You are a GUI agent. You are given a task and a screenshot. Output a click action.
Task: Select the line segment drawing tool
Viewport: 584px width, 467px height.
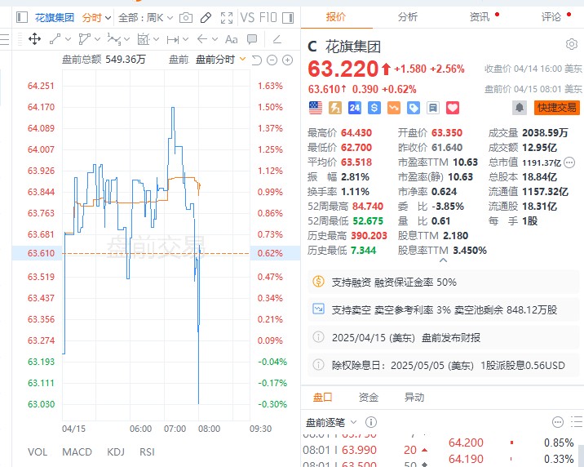pos(55,38)
